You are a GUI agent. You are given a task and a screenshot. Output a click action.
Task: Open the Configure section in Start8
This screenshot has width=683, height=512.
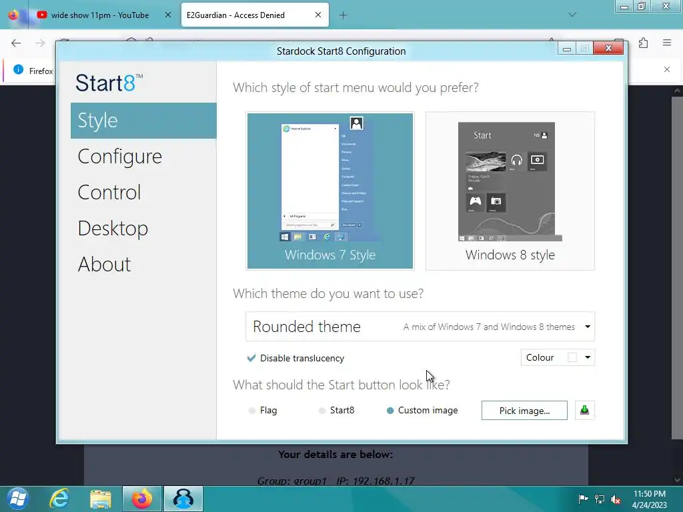tap(120, 157)
